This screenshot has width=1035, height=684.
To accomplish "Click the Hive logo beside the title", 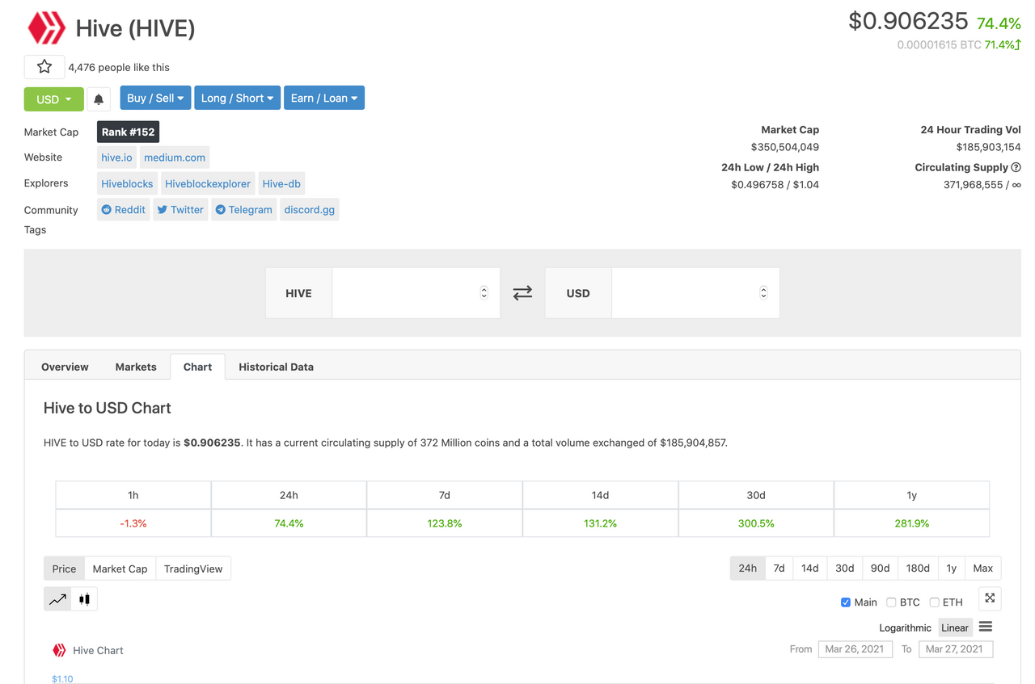I will [46, 28].
